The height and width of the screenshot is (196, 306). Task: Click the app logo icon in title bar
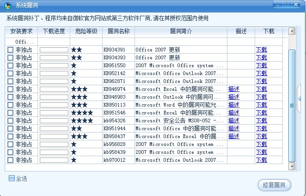click(7, 6)
